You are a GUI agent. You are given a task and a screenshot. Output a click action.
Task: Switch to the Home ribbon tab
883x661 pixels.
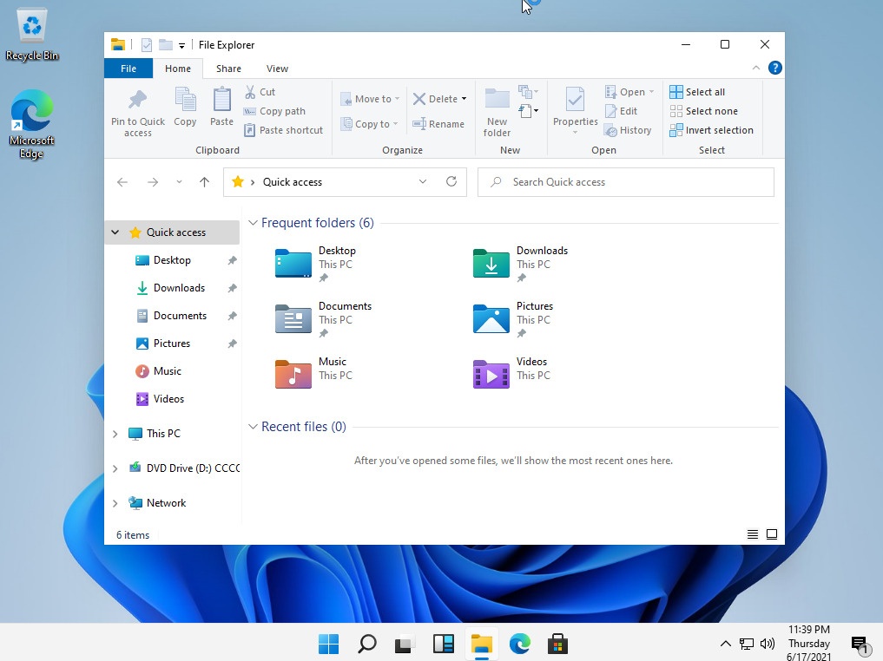pyautogui.click(x=178, y=69)
